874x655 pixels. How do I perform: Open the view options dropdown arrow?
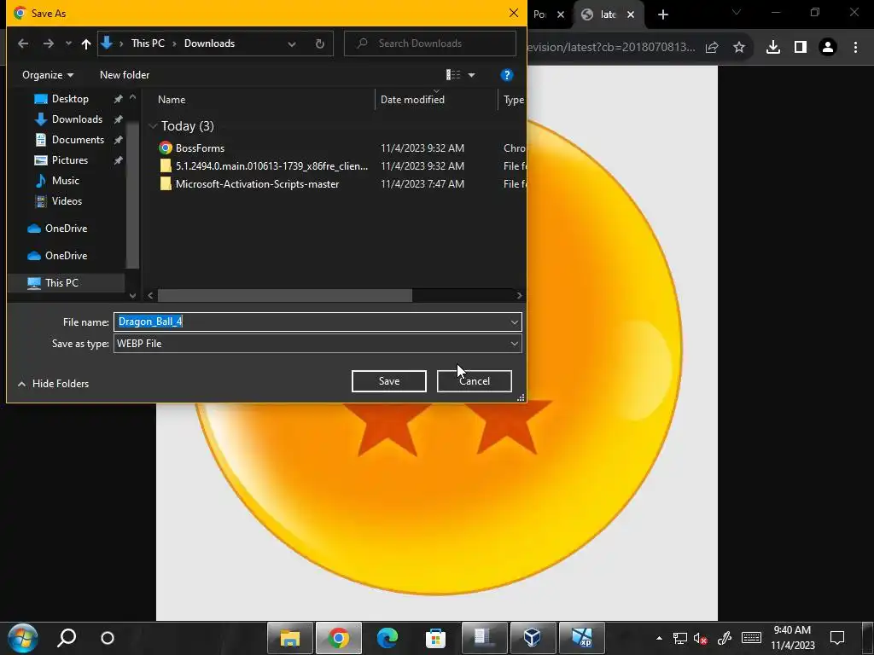point(471,75)
